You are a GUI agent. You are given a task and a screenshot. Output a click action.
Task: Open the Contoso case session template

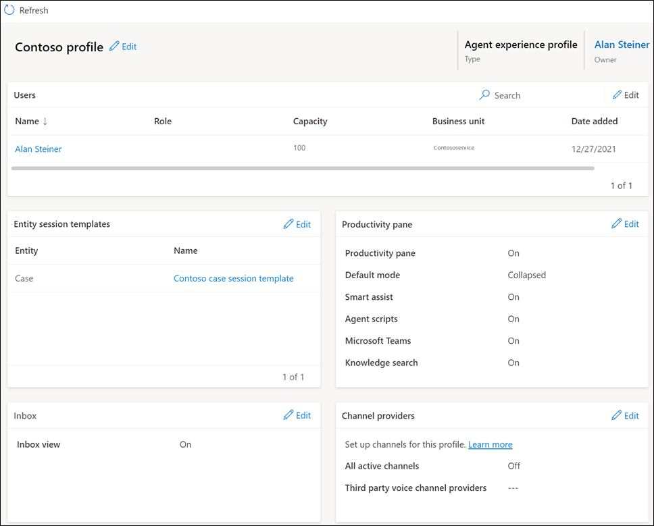point(233,278)
